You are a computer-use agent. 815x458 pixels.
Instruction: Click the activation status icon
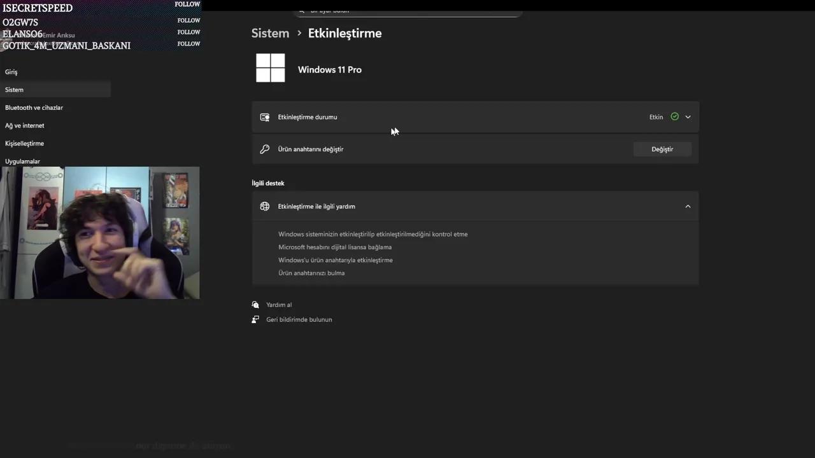click(x=265, y=117)
